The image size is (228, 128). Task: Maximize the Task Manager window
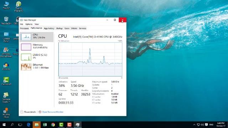click(x=115, y=20)
